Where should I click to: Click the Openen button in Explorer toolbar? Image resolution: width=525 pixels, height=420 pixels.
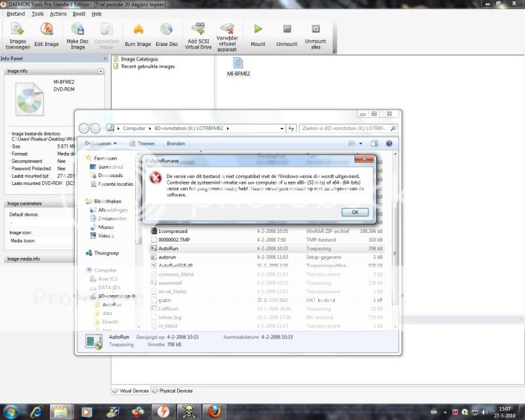146,143
